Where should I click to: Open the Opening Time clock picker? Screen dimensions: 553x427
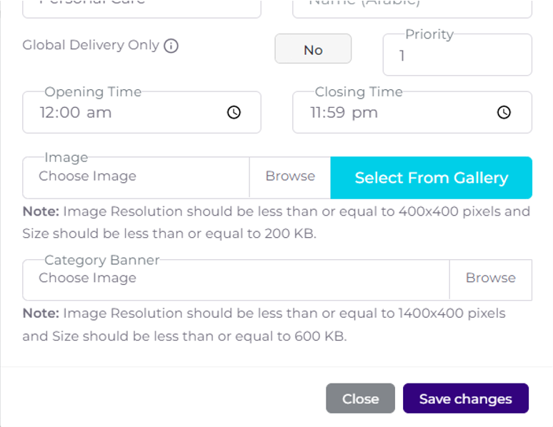(x=234, y=112)
